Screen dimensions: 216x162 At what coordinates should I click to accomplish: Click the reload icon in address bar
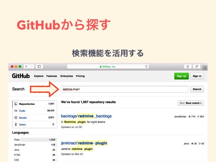coord(146,67)
